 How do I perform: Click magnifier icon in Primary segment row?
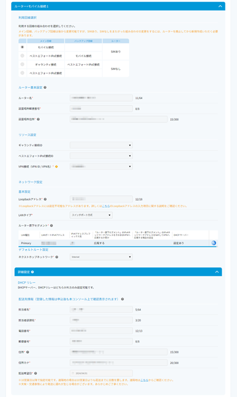click(x=214, y=243)
